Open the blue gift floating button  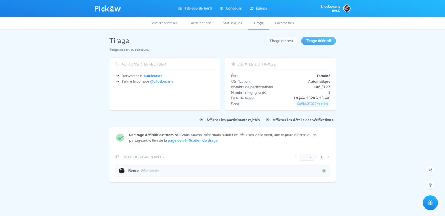(x=430, y=203)
